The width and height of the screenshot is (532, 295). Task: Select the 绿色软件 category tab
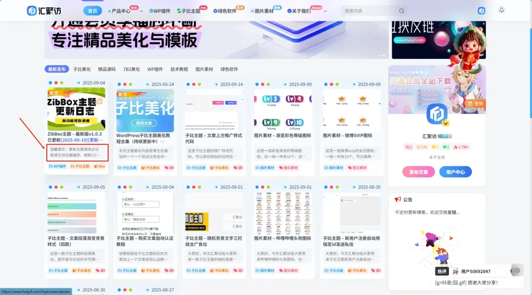[x=229, y=69]
